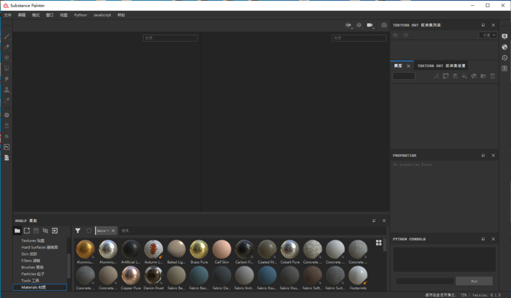
Task: Click the Run button in Python Console
Action: 474,281
